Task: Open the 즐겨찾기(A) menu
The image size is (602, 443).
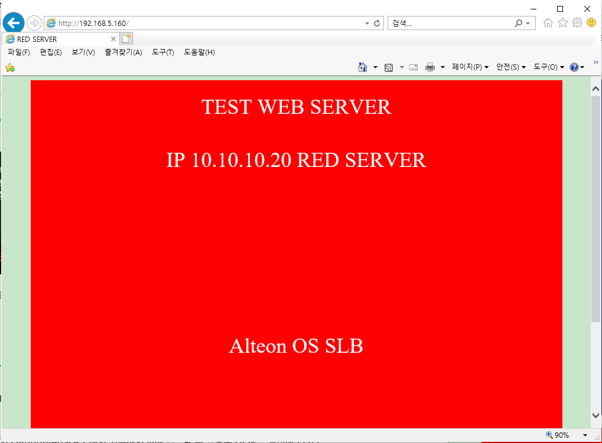Action: click(123, 52)
